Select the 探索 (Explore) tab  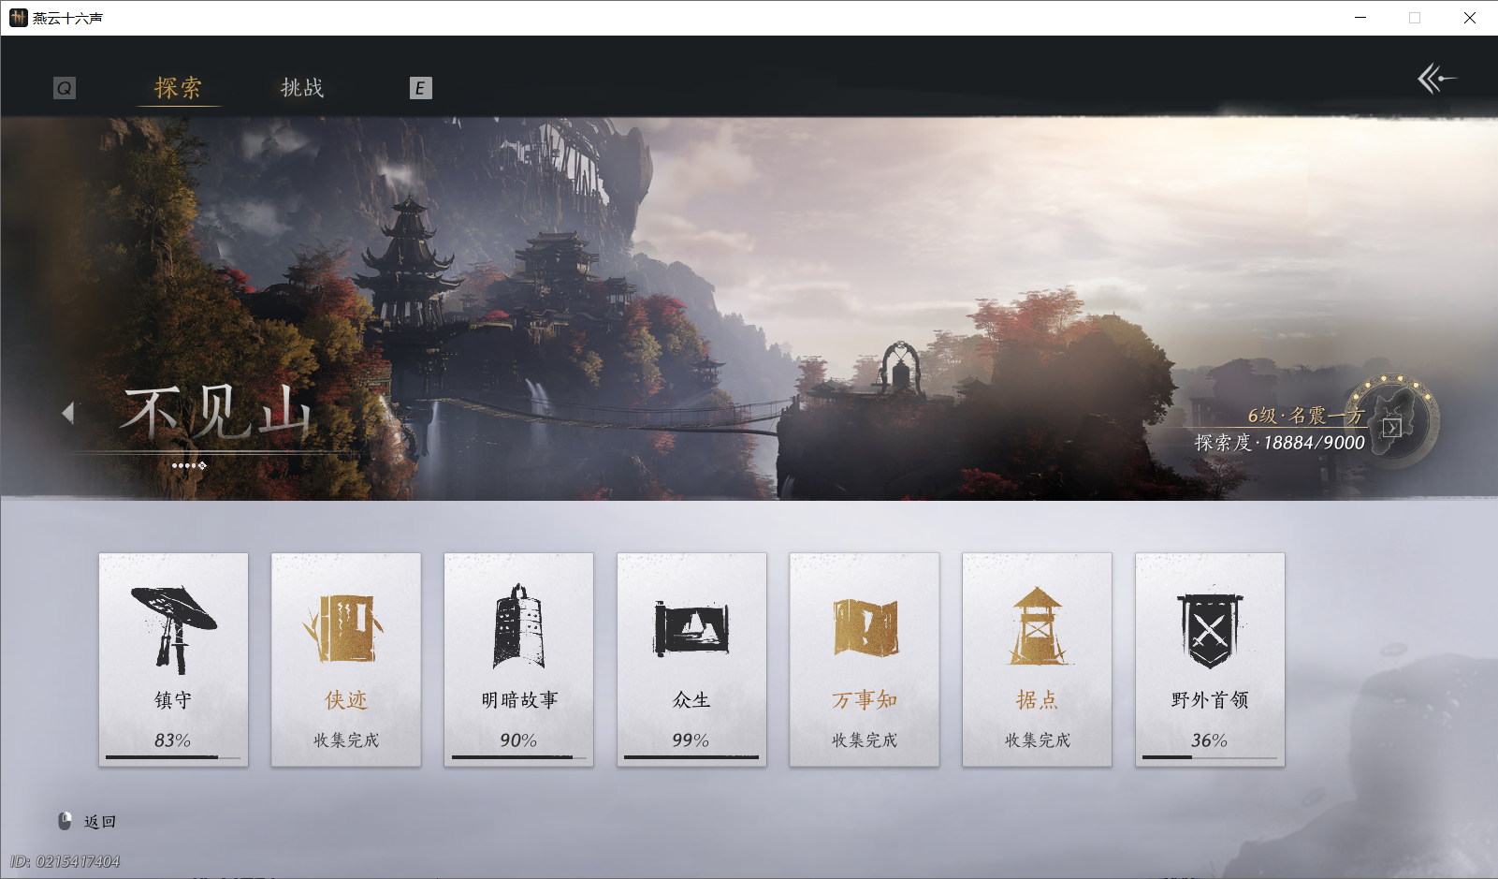click(177, 87)
